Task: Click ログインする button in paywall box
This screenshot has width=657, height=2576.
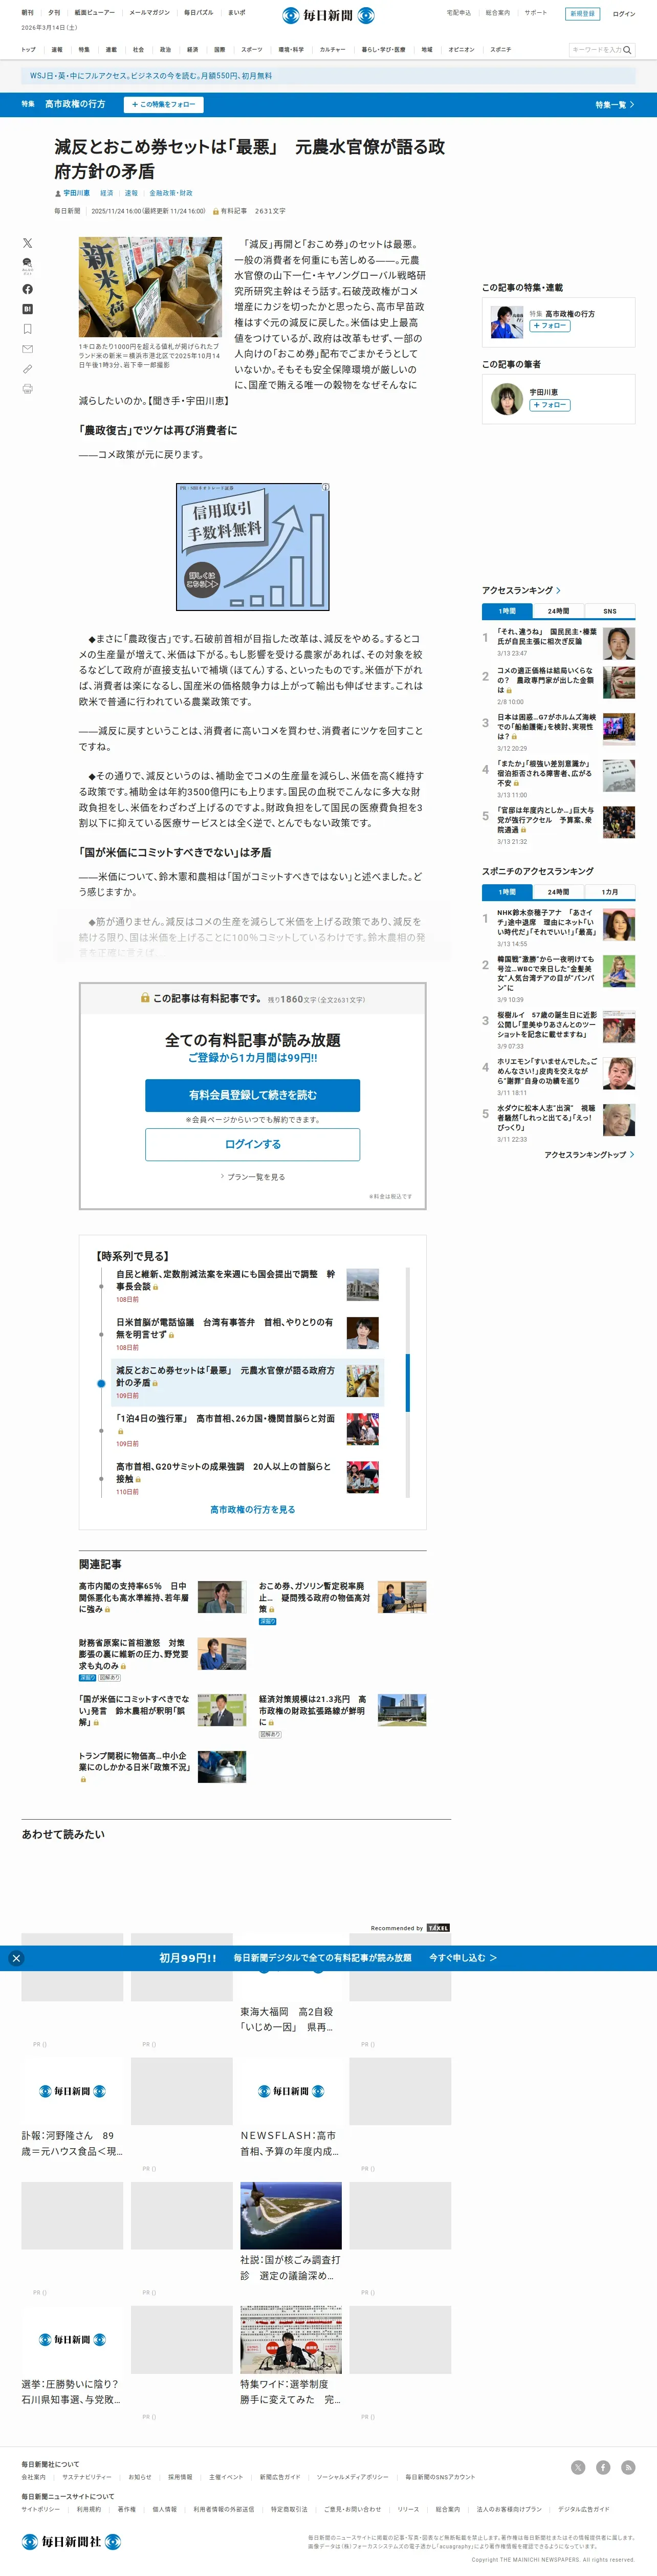Action: (252, 1144)
